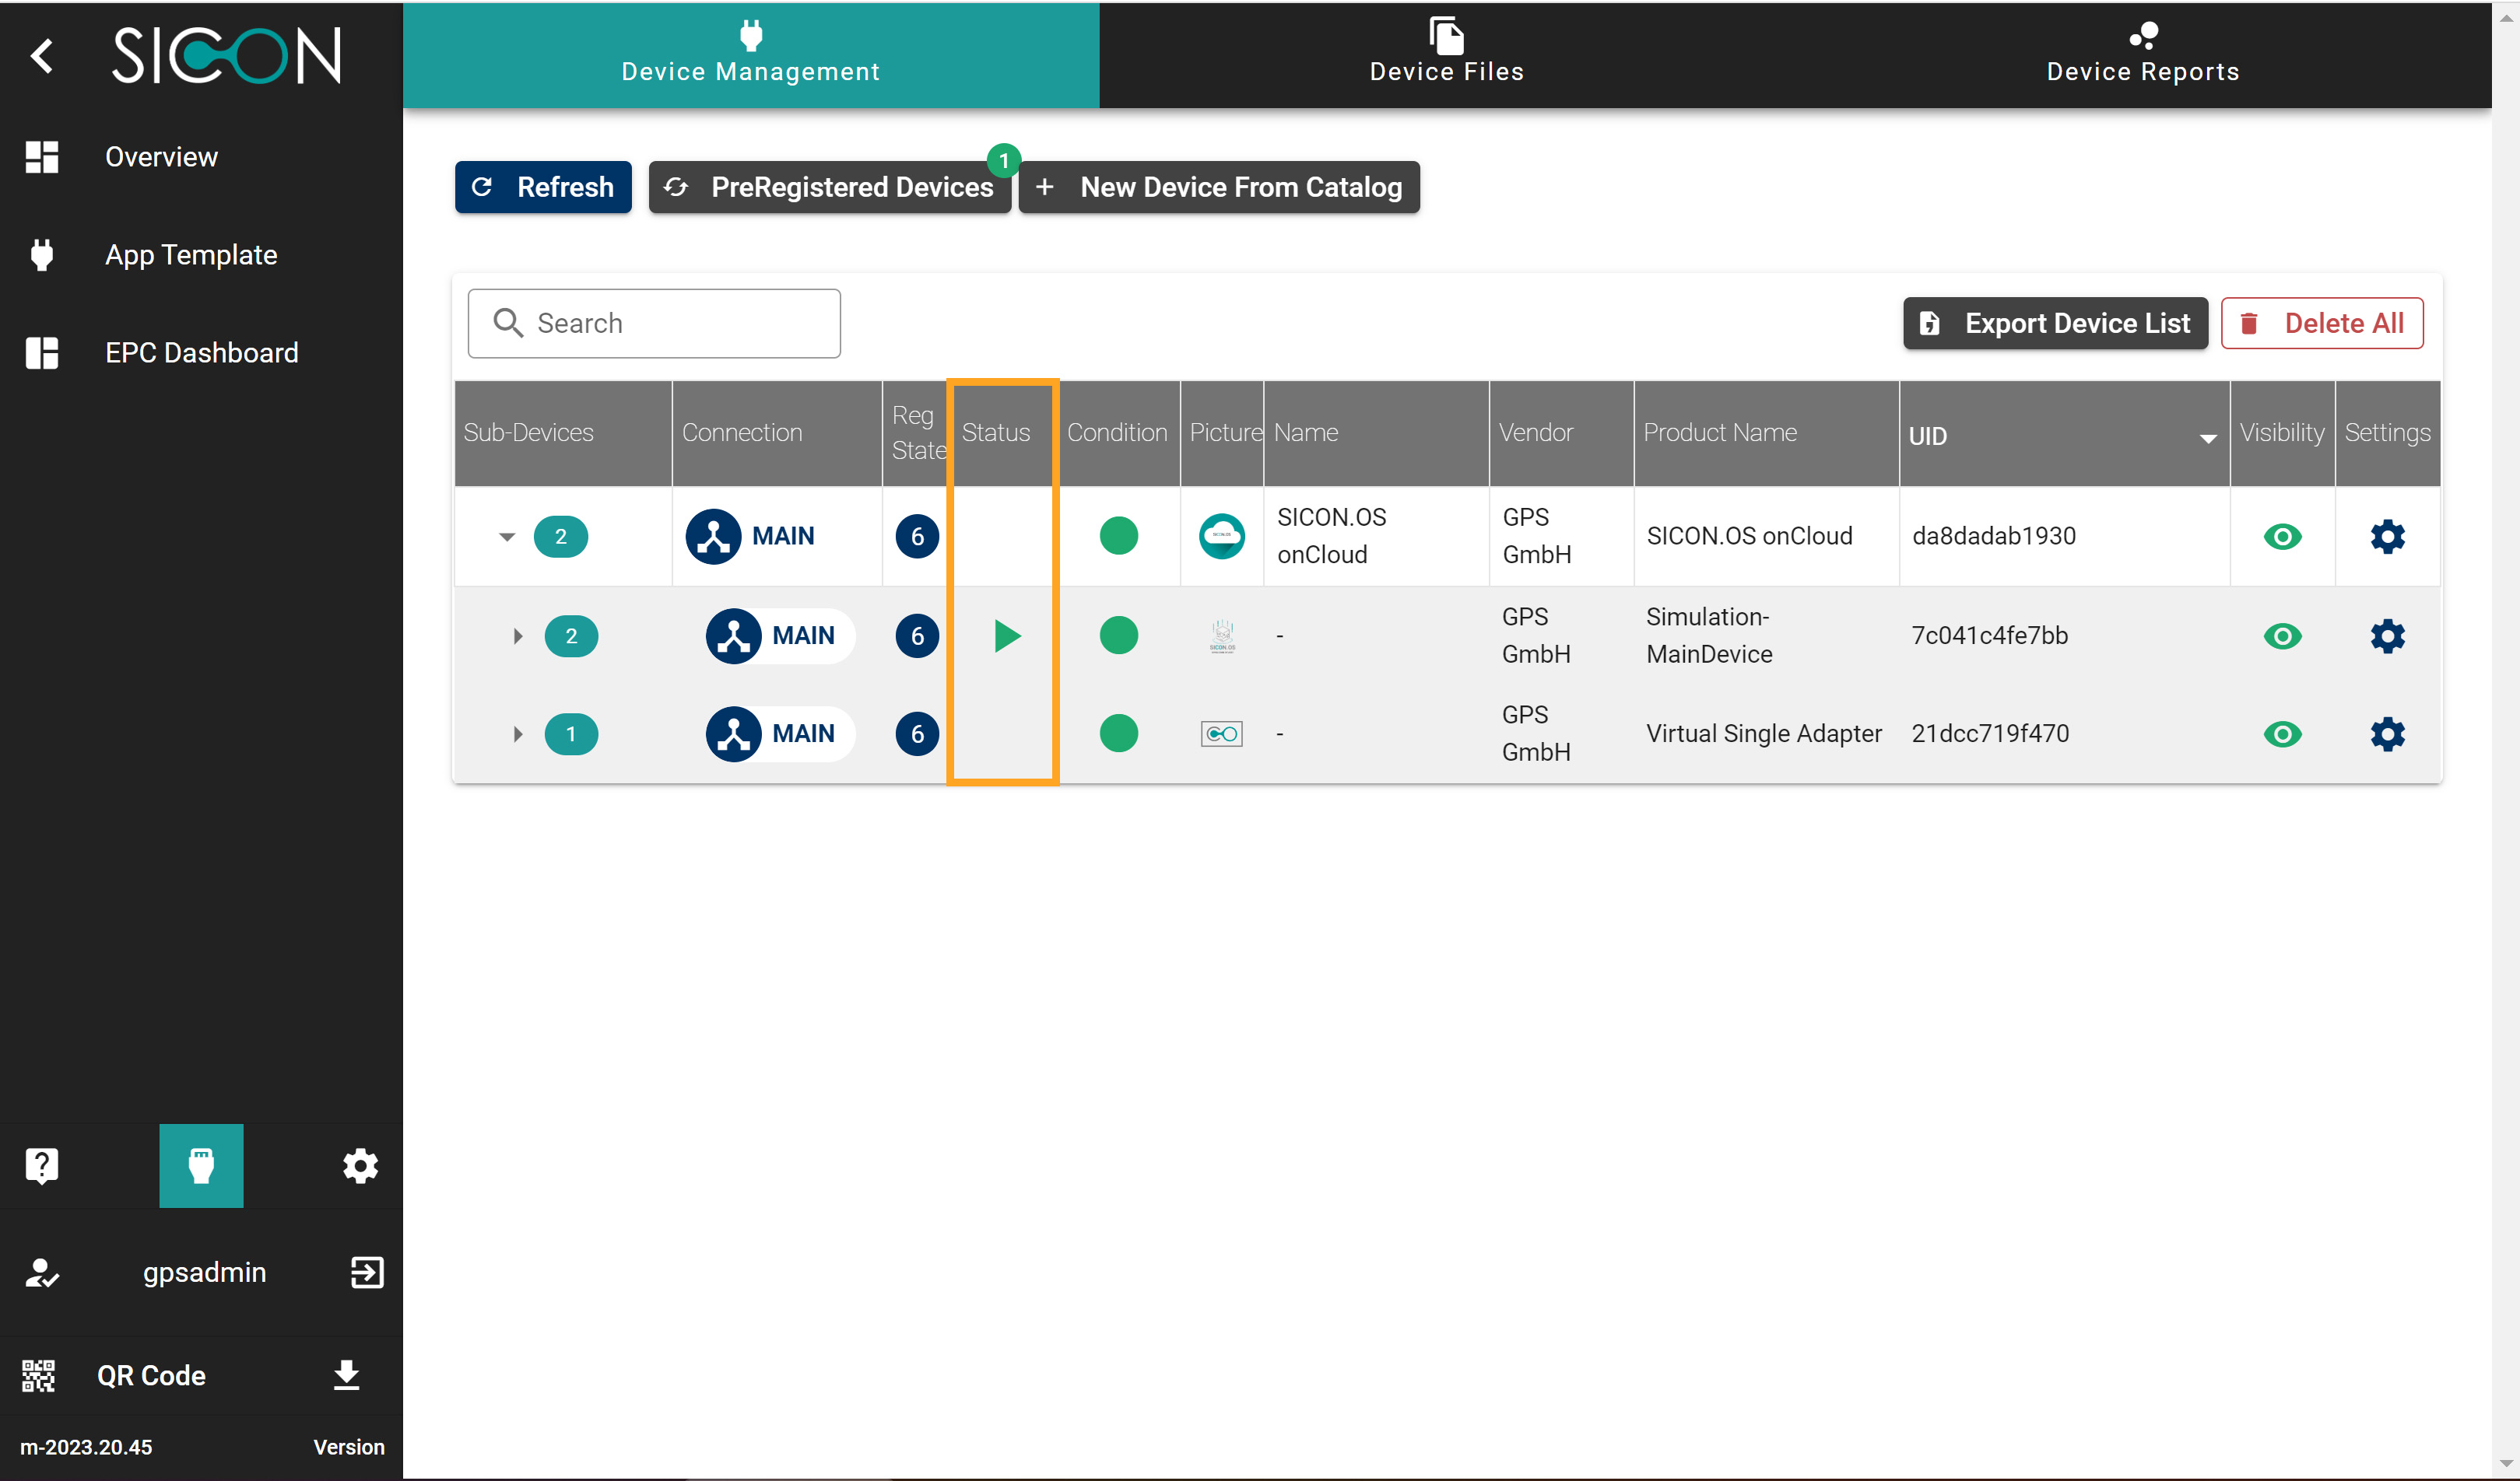This screenshot has width=2520, height=1481.
Task: Toggle visibility eye for SICON.OS onCloud
Action: tap(2282, 537)
